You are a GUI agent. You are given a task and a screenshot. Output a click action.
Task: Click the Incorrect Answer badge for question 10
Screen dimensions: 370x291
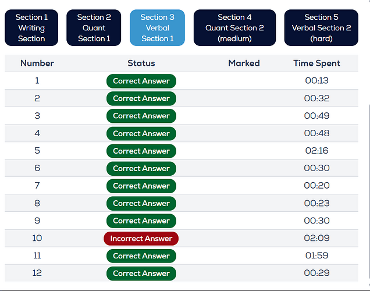tap(141, 239)
